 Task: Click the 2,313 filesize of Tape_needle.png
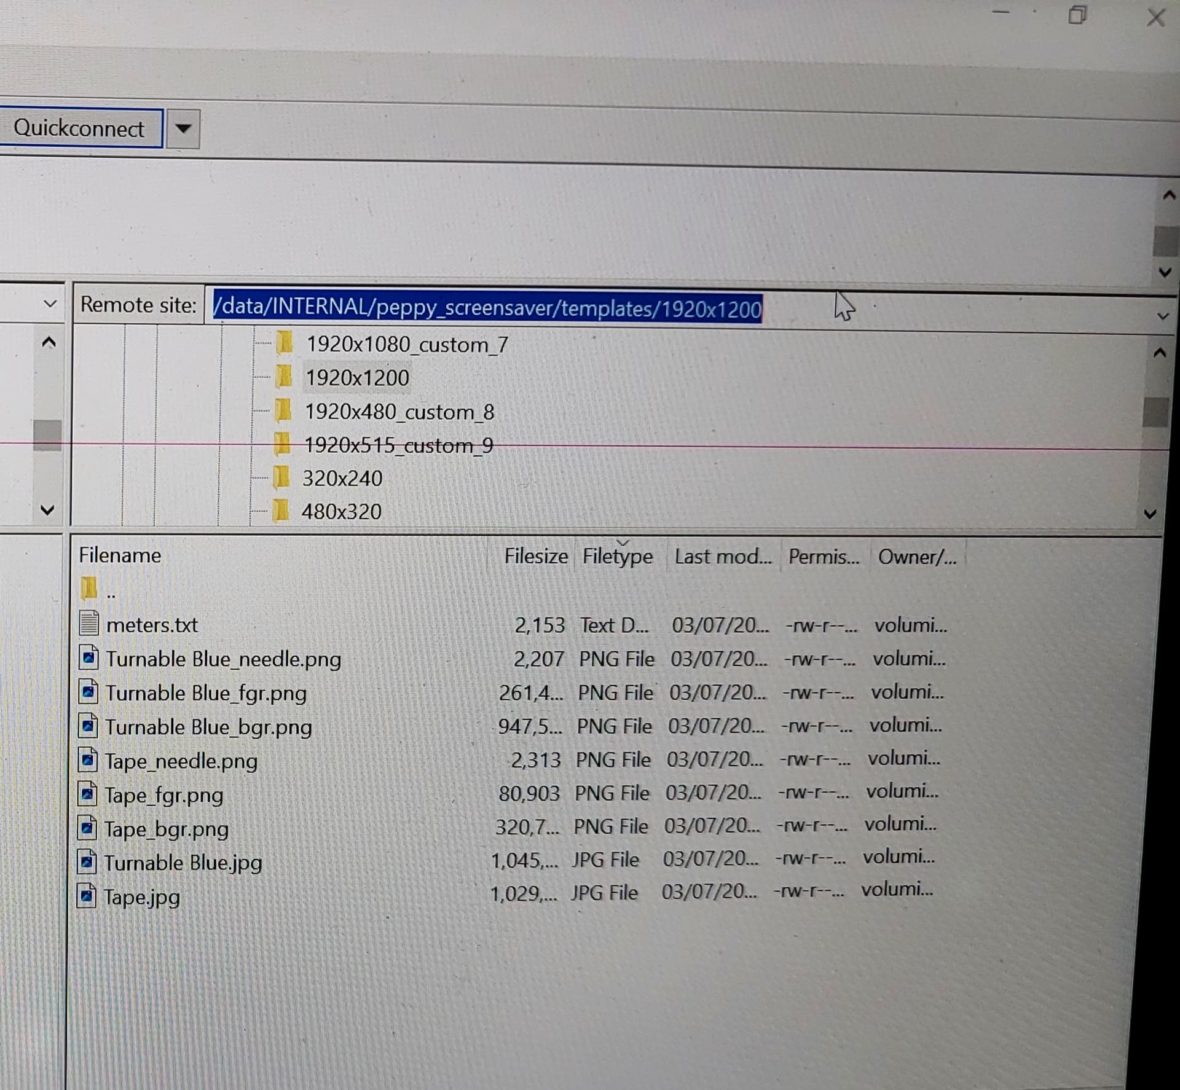[535, 760]
